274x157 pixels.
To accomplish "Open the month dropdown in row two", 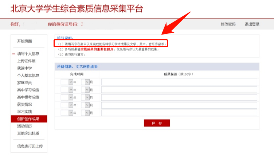I will coord(85,90).
